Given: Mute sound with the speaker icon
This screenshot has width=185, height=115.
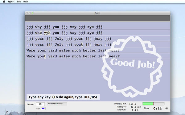Looking at the screenshot, I should tap(166, 109).
